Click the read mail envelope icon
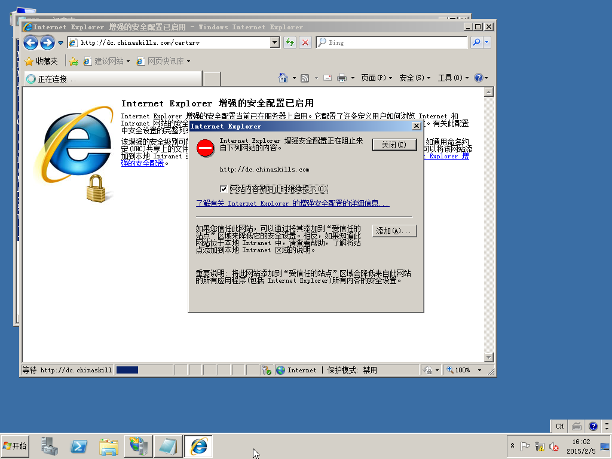The height and width of the screenshot is (459, 612). 328,78
